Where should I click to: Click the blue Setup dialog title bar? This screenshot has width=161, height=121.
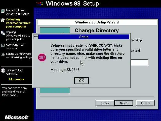tap(84, 37)
